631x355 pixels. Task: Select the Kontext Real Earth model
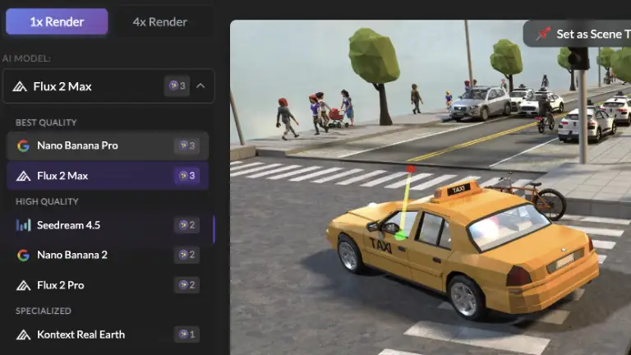(x=108, y=334)
